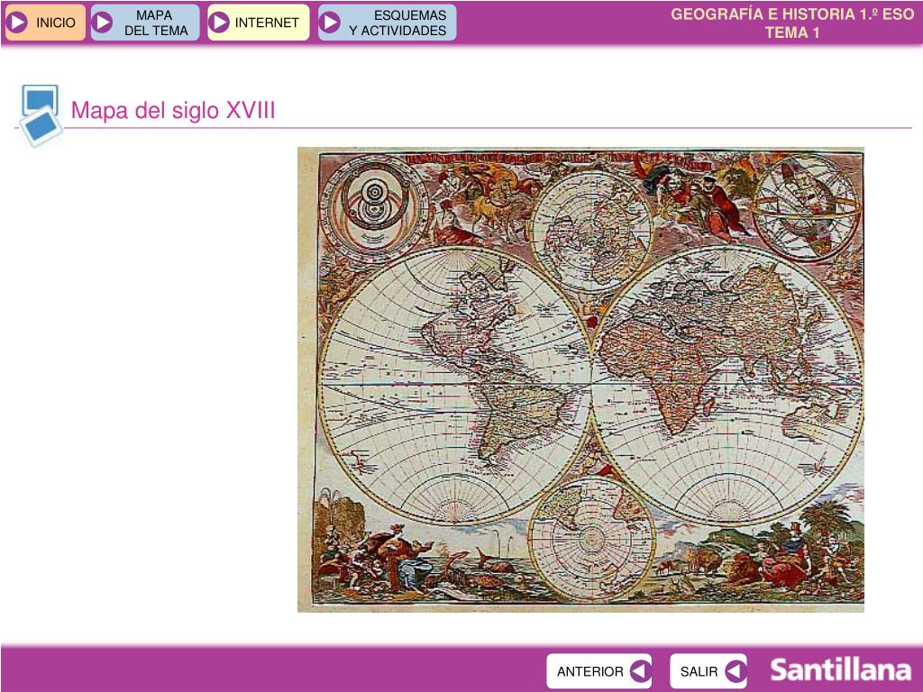Open the MAPA DEL TEMA section
Screen dimensions: 923x692
tap(145, 23)
